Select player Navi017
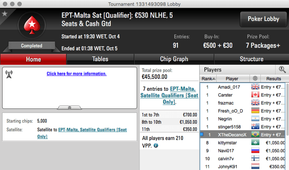The width and height of the screenshot is (289, 170). [x=226, y=151]
